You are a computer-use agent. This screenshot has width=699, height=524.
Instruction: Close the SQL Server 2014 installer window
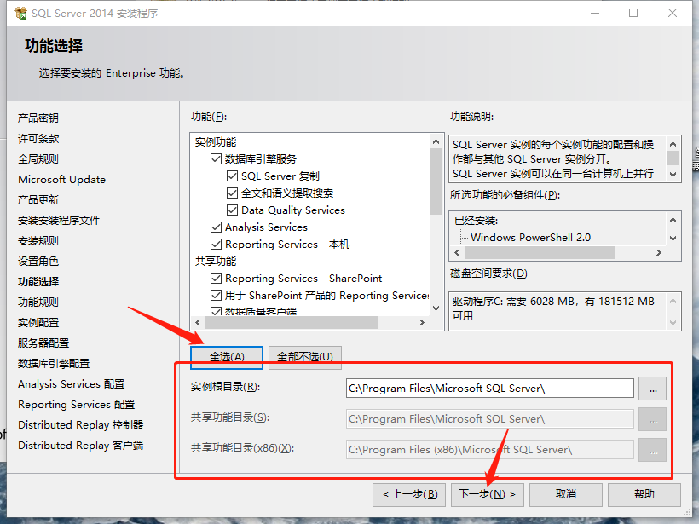click(673, 13)
